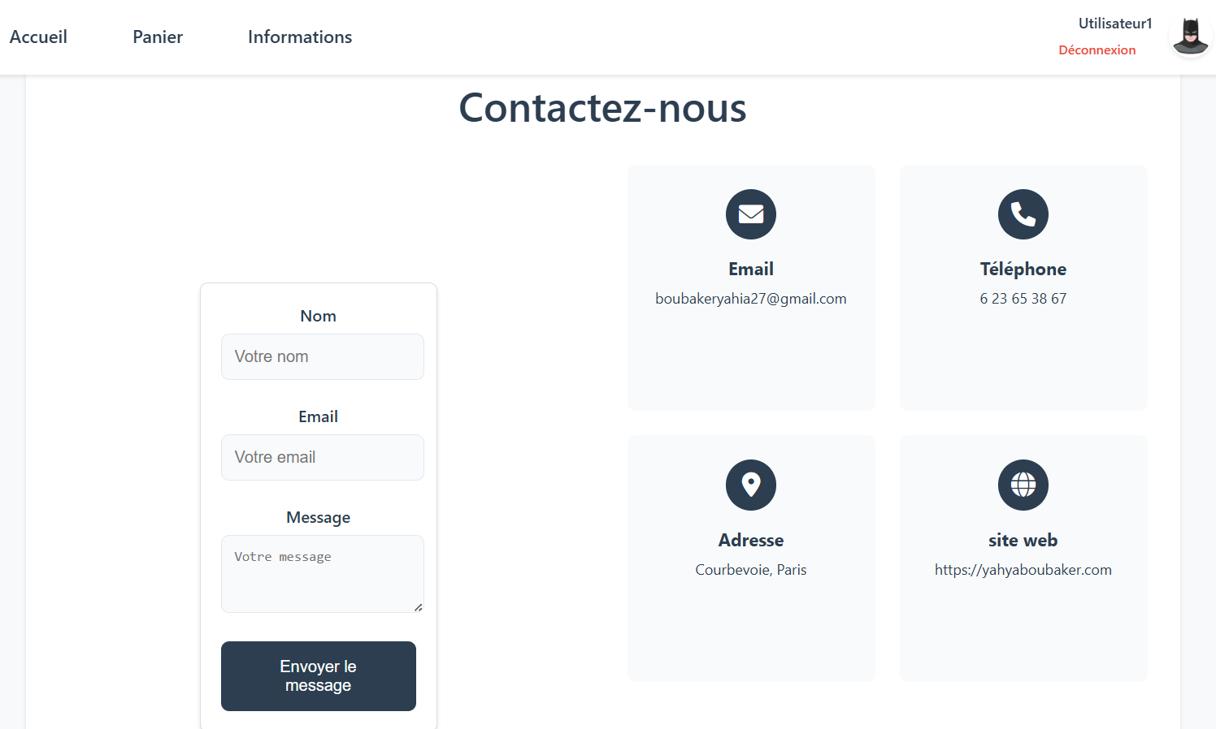Go to the Panier page

click(158, 37)
